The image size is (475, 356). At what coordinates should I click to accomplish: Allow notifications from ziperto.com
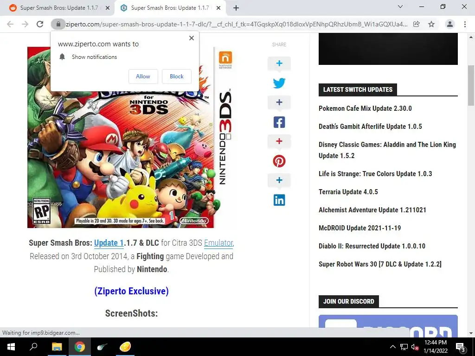pos(143,76)
